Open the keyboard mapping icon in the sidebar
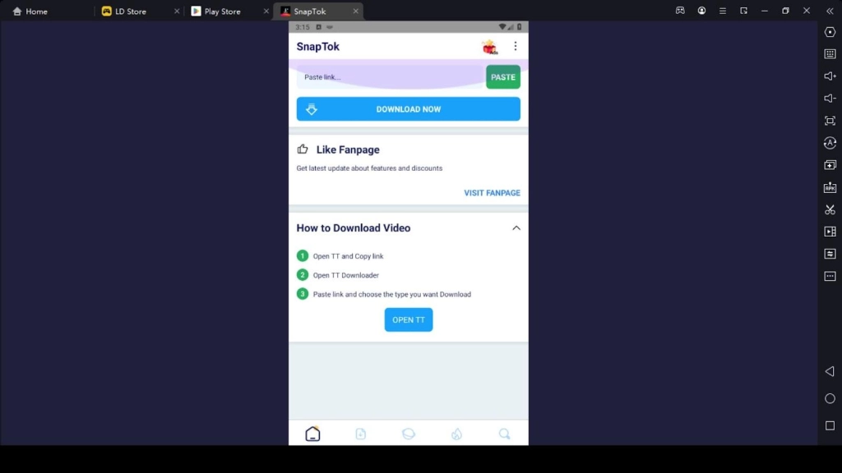The width and height of the screenshot is (842, 473). pyautogui.click(x=830, y=54)
